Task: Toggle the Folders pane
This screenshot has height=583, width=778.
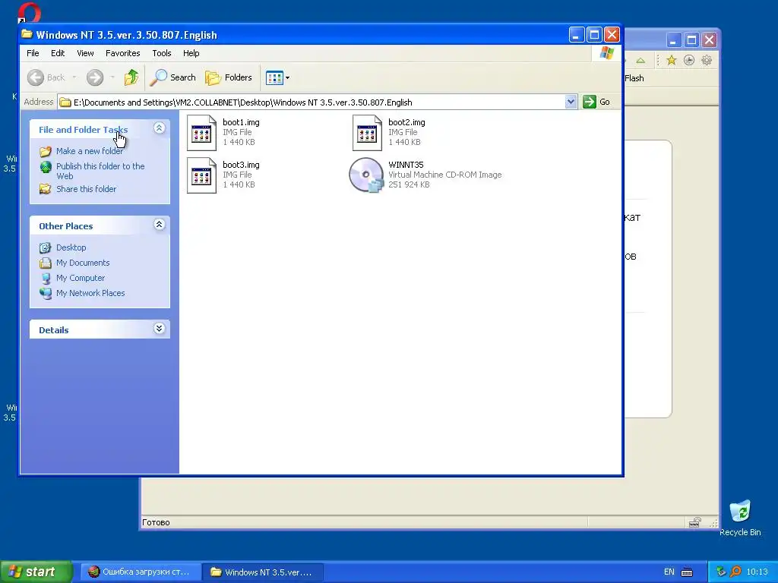Action: tap(229, 77)
